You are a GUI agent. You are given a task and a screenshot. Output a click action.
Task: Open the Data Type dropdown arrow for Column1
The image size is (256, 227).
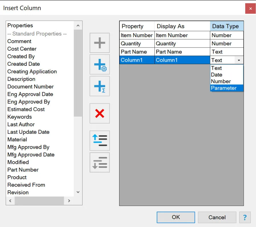(239, 60)
